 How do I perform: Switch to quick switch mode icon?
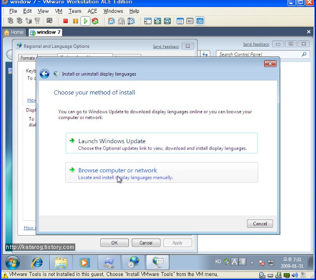tap(167, 21)
